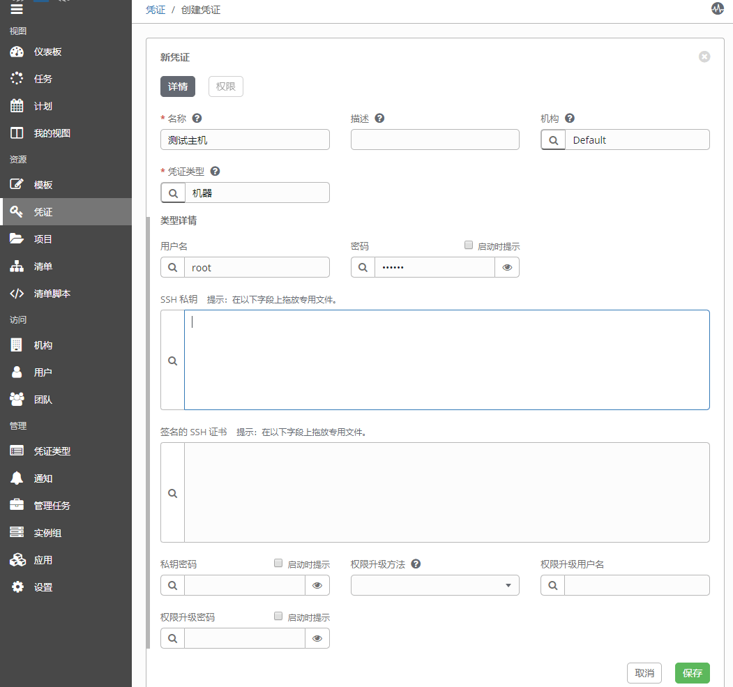Click 凭证 breadcrumb link
This screenshot has height=687, width=733.
[156, 10]
